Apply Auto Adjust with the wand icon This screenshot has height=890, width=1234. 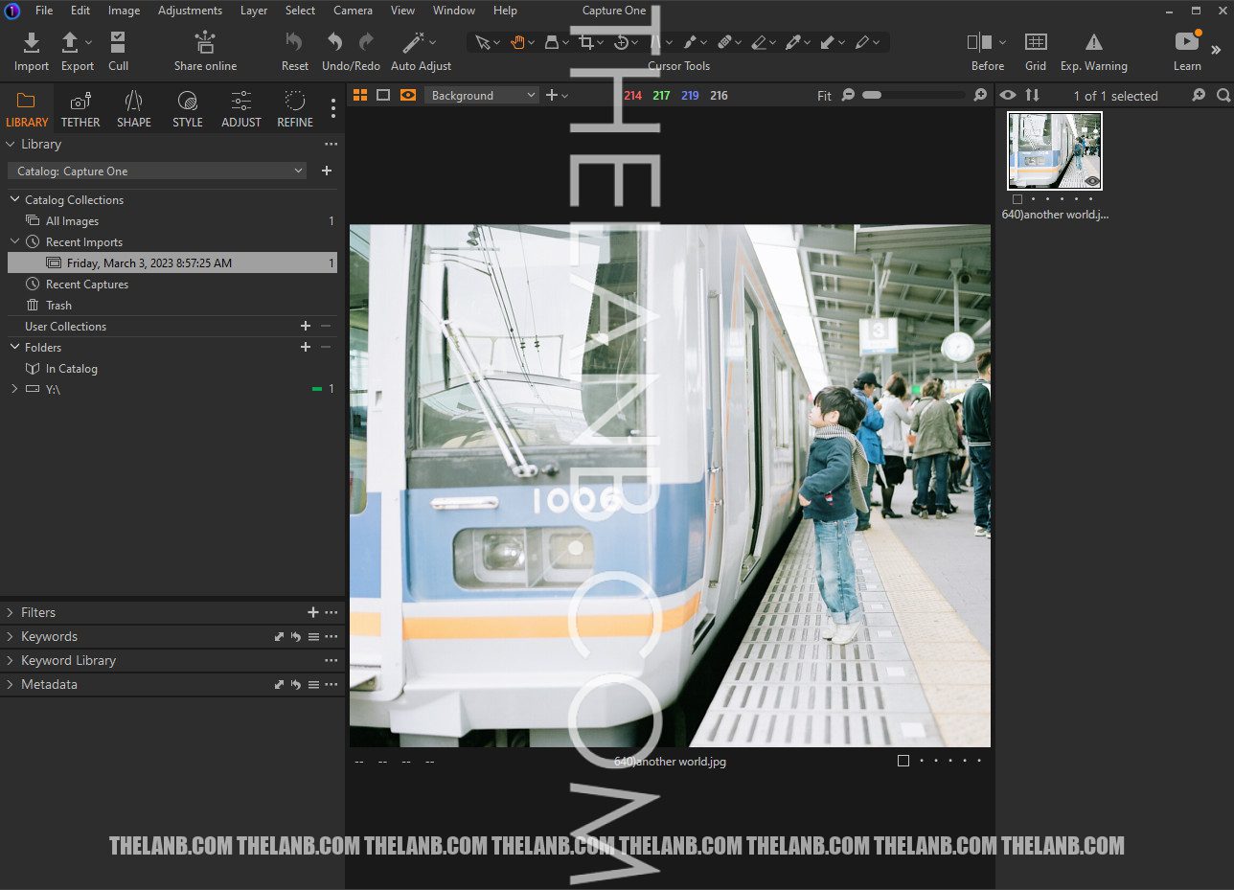pyautogui.click(x=414, y=43)
